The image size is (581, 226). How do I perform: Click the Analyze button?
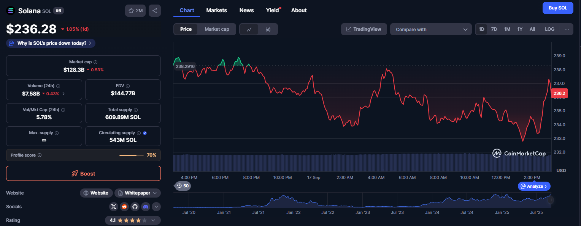(534, 186)
